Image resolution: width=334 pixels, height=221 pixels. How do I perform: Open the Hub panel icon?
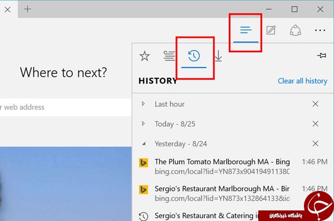pyautogui.click(x=246, y=30)
